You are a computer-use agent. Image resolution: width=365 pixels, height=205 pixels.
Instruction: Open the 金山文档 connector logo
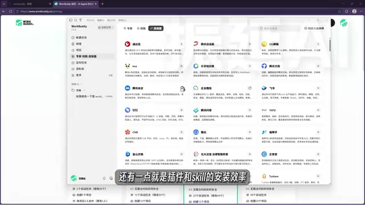[127, 154]
